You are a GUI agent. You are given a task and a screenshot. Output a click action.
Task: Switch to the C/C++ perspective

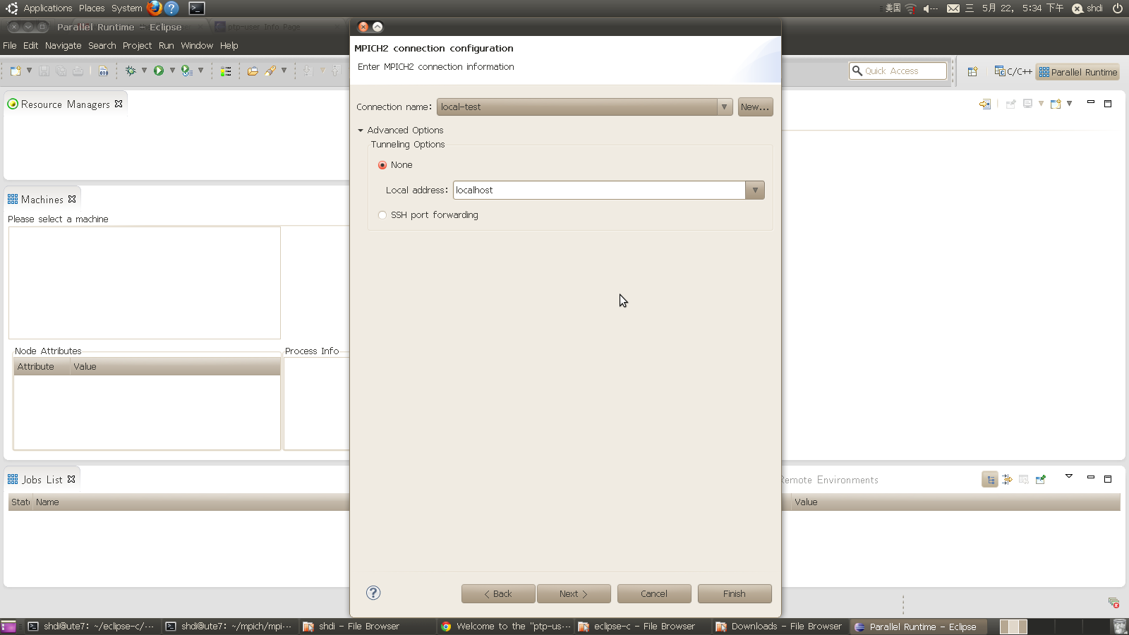tap(1013, 71)
